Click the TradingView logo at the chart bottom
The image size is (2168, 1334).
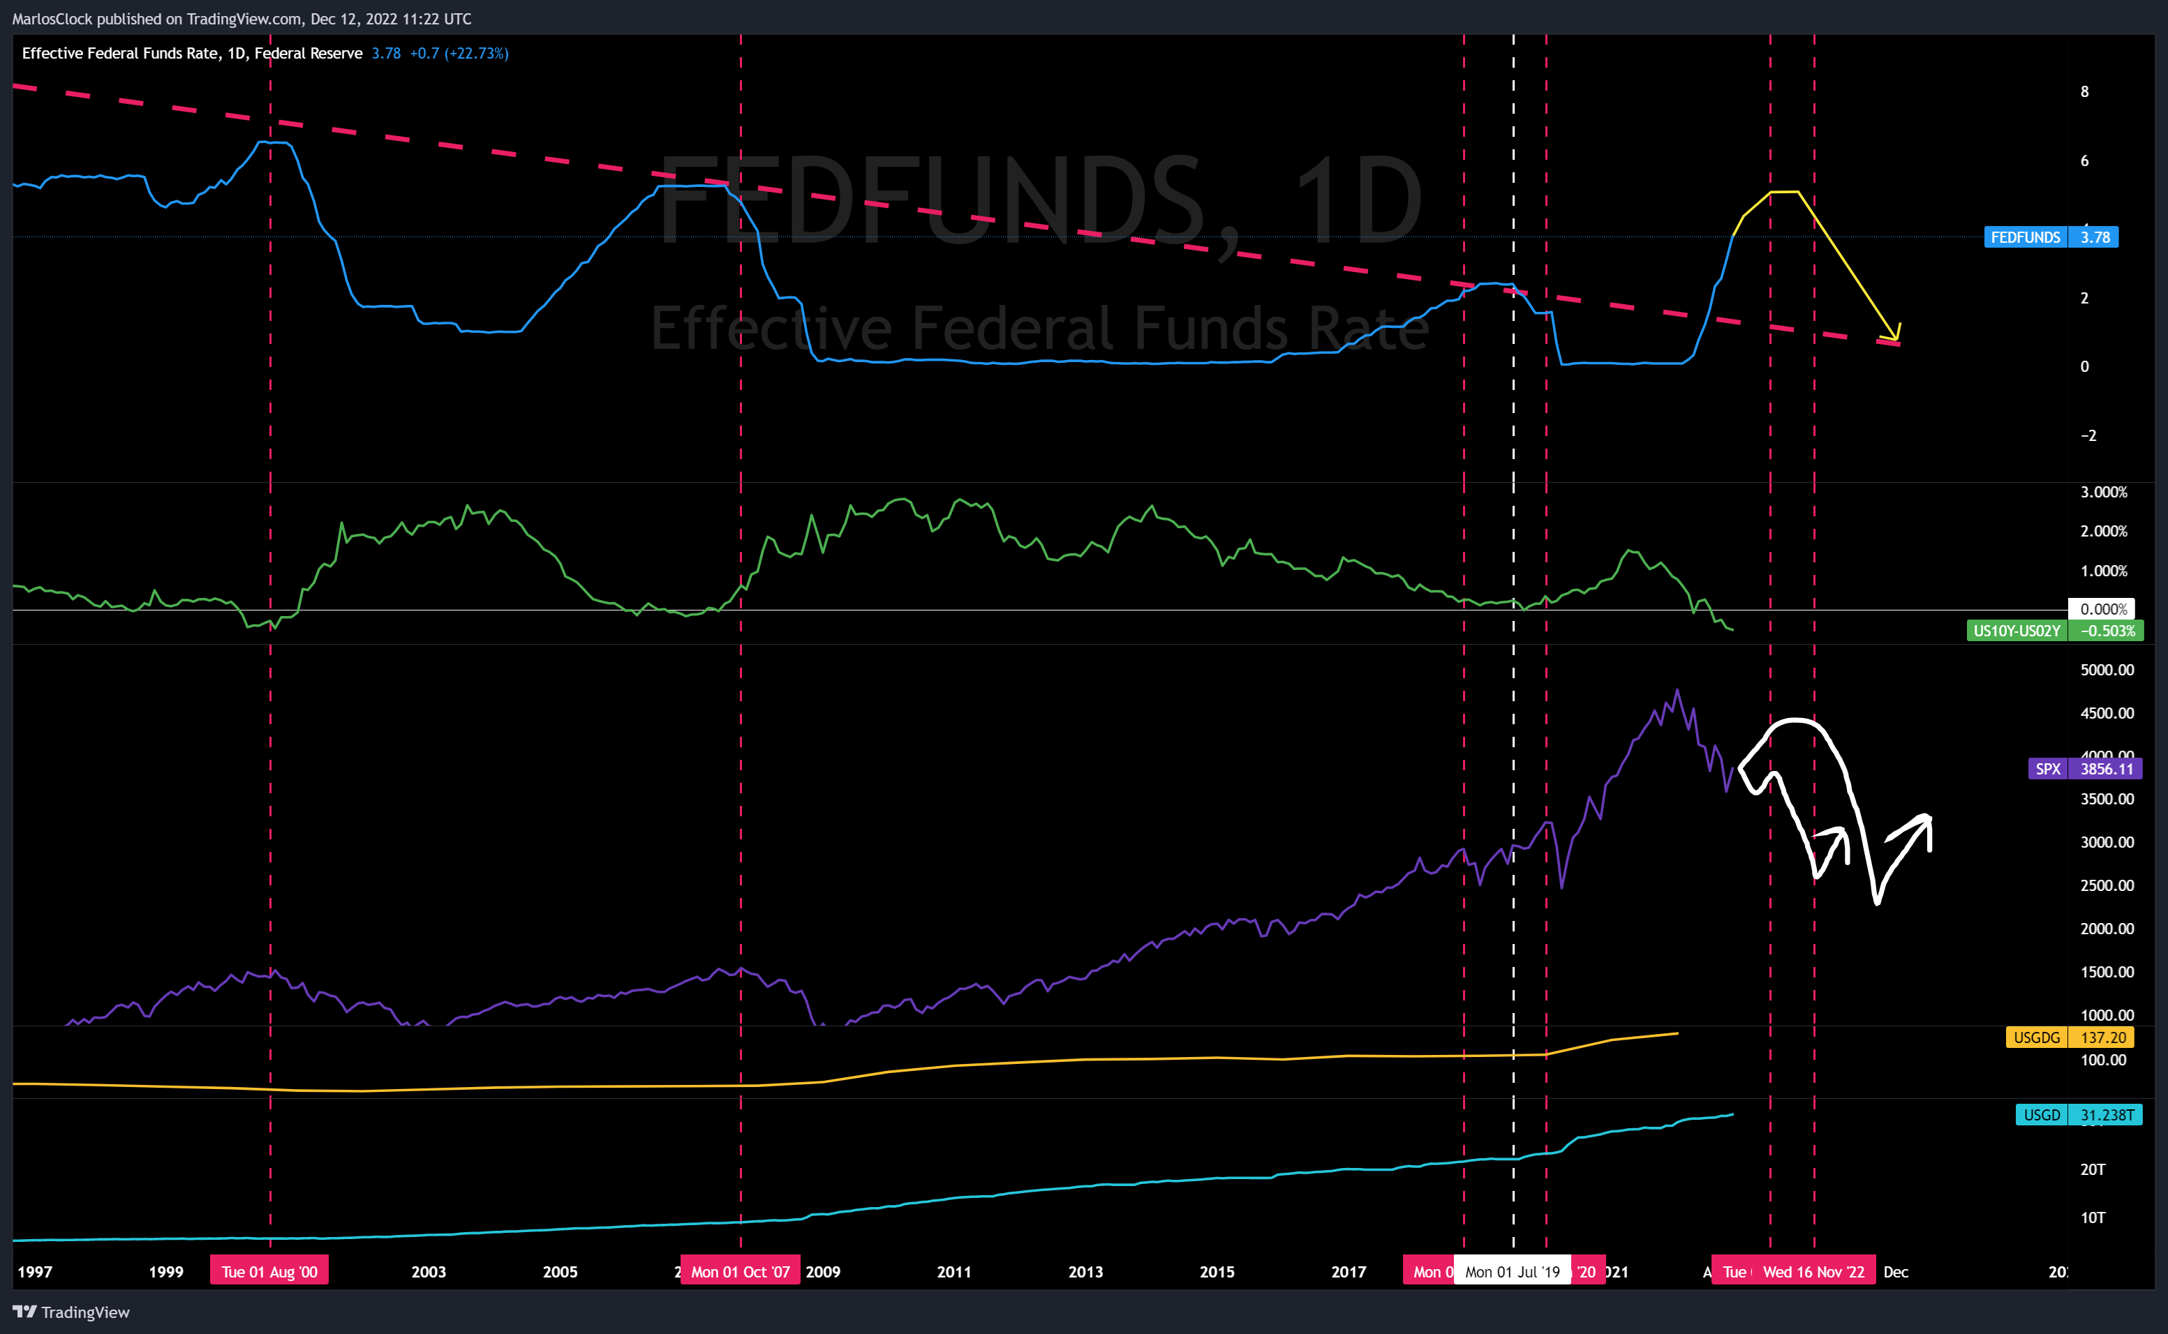click(71, 1312)
